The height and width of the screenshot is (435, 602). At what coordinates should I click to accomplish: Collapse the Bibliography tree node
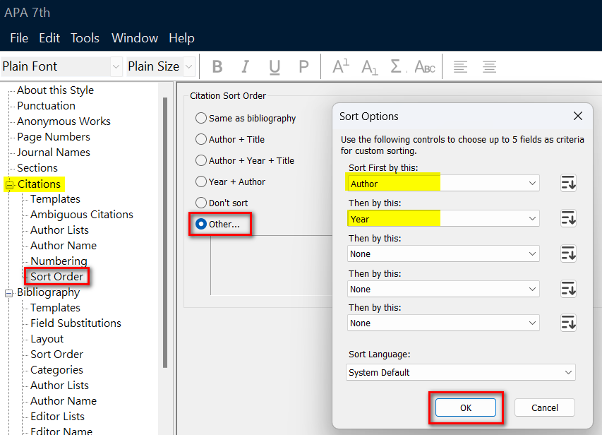click(x=9, y=293)
